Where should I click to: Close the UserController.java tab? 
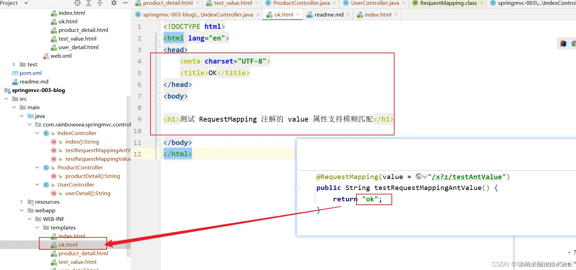(x=404, y=3)
